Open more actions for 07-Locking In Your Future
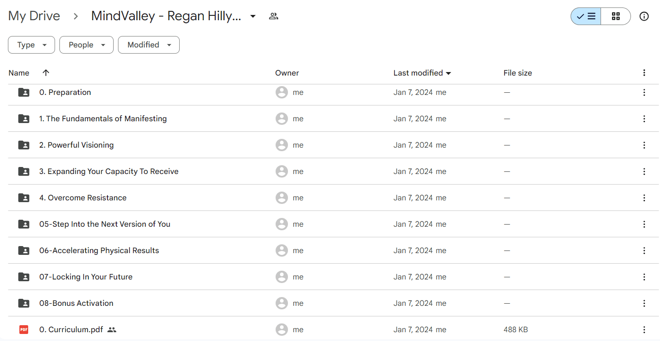This screenshot has width=660, height=341. pos(644,277)
